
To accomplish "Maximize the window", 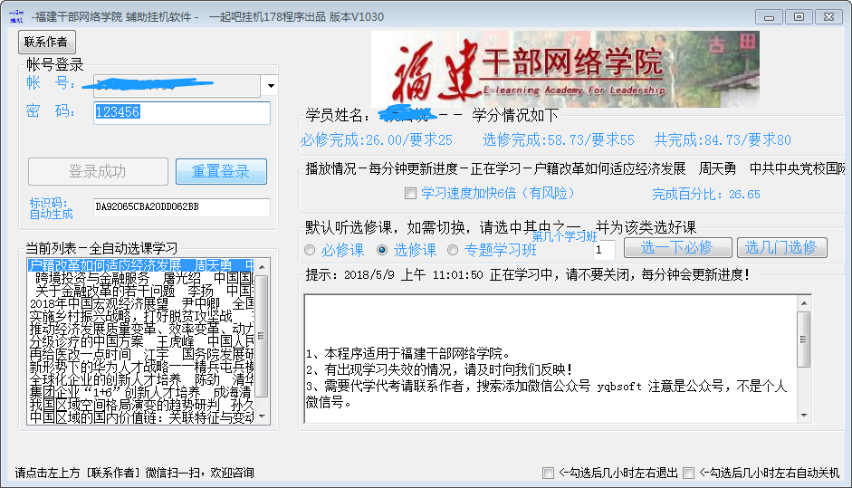I will 799,17.
